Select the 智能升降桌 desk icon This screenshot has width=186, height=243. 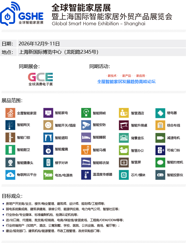click(124, 125)
